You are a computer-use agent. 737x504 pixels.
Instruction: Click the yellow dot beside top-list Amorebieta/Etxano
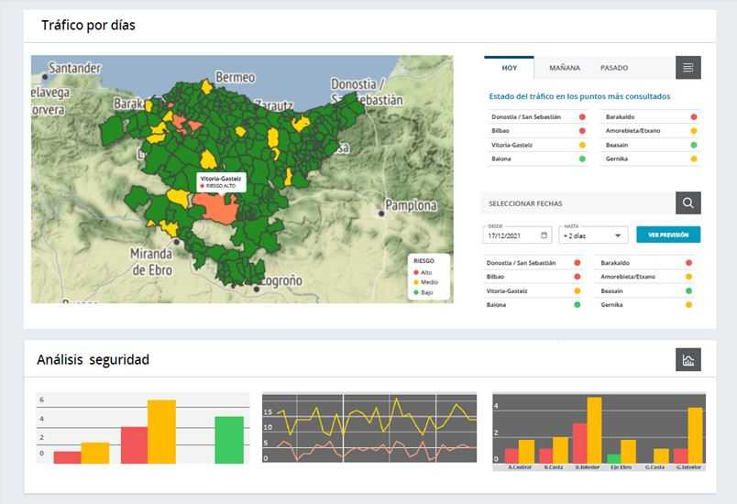694,131
